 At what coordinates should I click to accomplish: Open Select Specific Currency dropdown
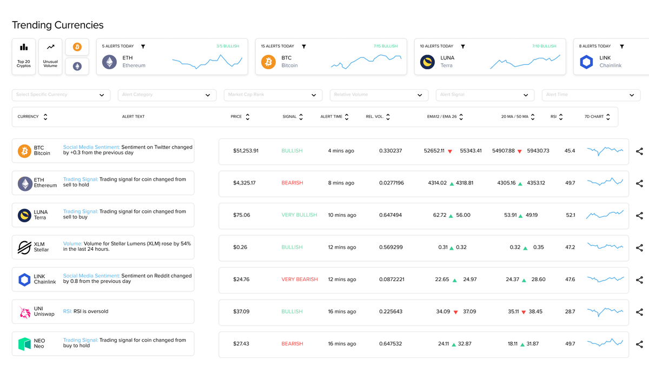61,95
